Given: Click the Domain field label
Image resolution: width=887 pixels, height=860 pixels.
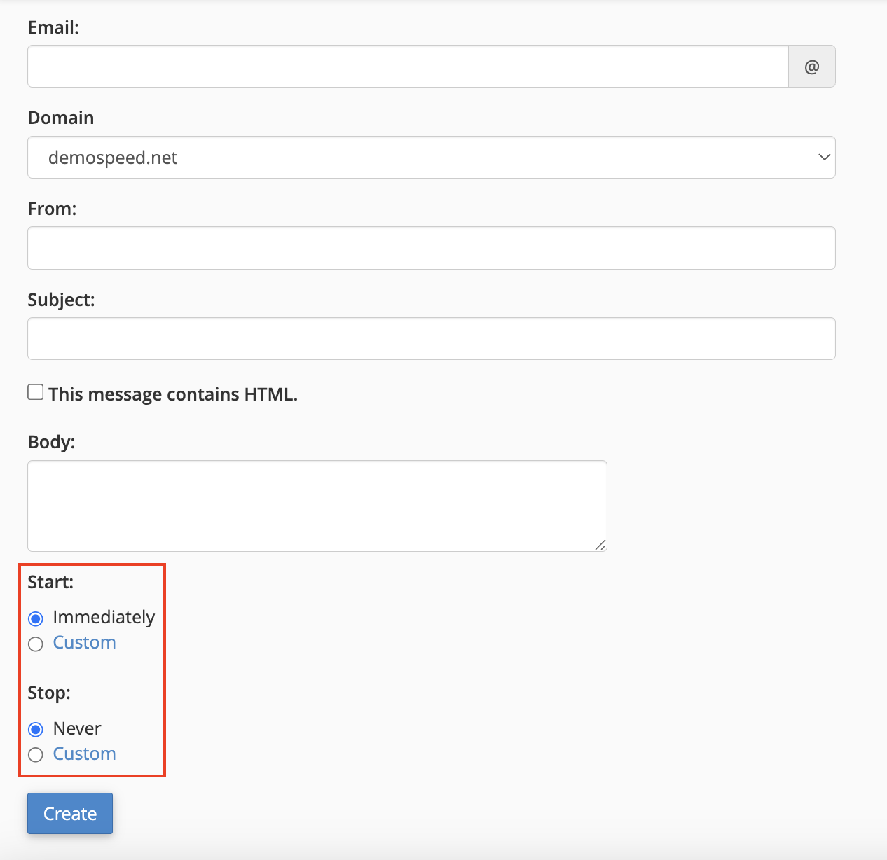Looking at the screenshot, I should [x=61, y=118].
